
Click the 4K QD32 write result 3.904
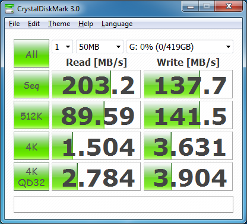tap(188, 177)
